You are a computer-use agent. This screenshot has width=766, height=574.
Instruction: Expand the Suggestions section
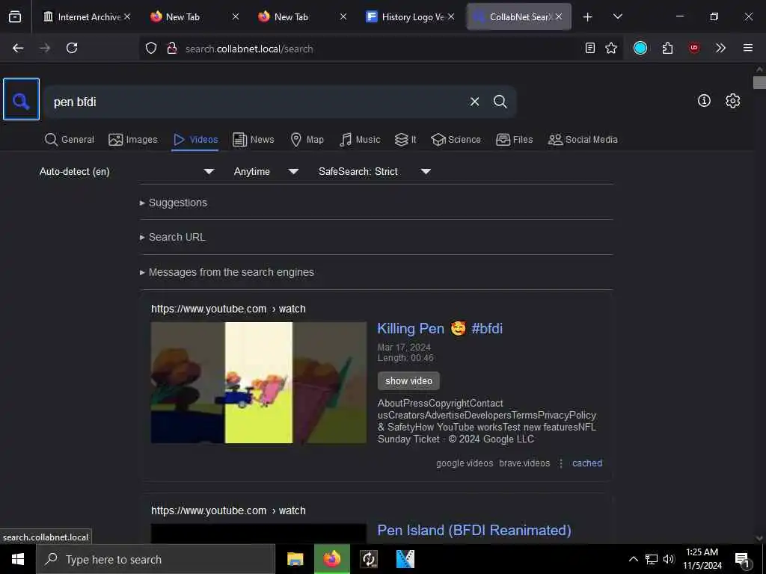(x=174, y=203)
